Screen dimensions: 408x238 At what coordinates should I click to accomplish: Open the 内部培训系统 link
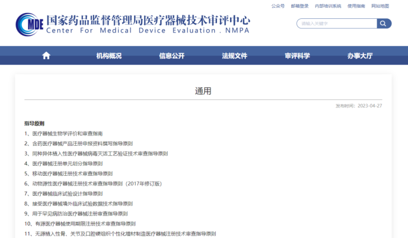[x=327, y=6]
